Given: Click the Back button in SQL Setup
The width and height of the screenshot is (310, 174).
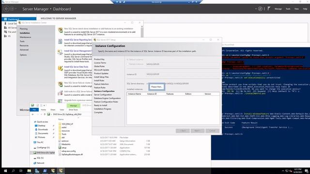Looking at the screenshot, I should (183, 131).
